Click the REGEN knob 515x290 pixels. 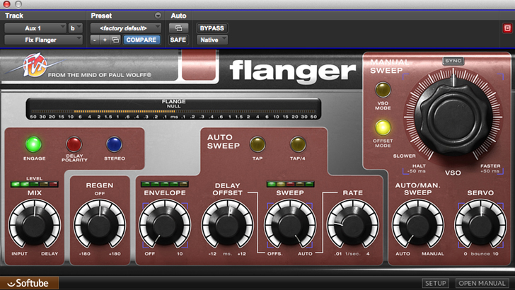click(100, 225)
